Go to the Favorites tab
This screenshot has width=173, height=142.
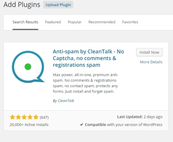tap(130, 22)
